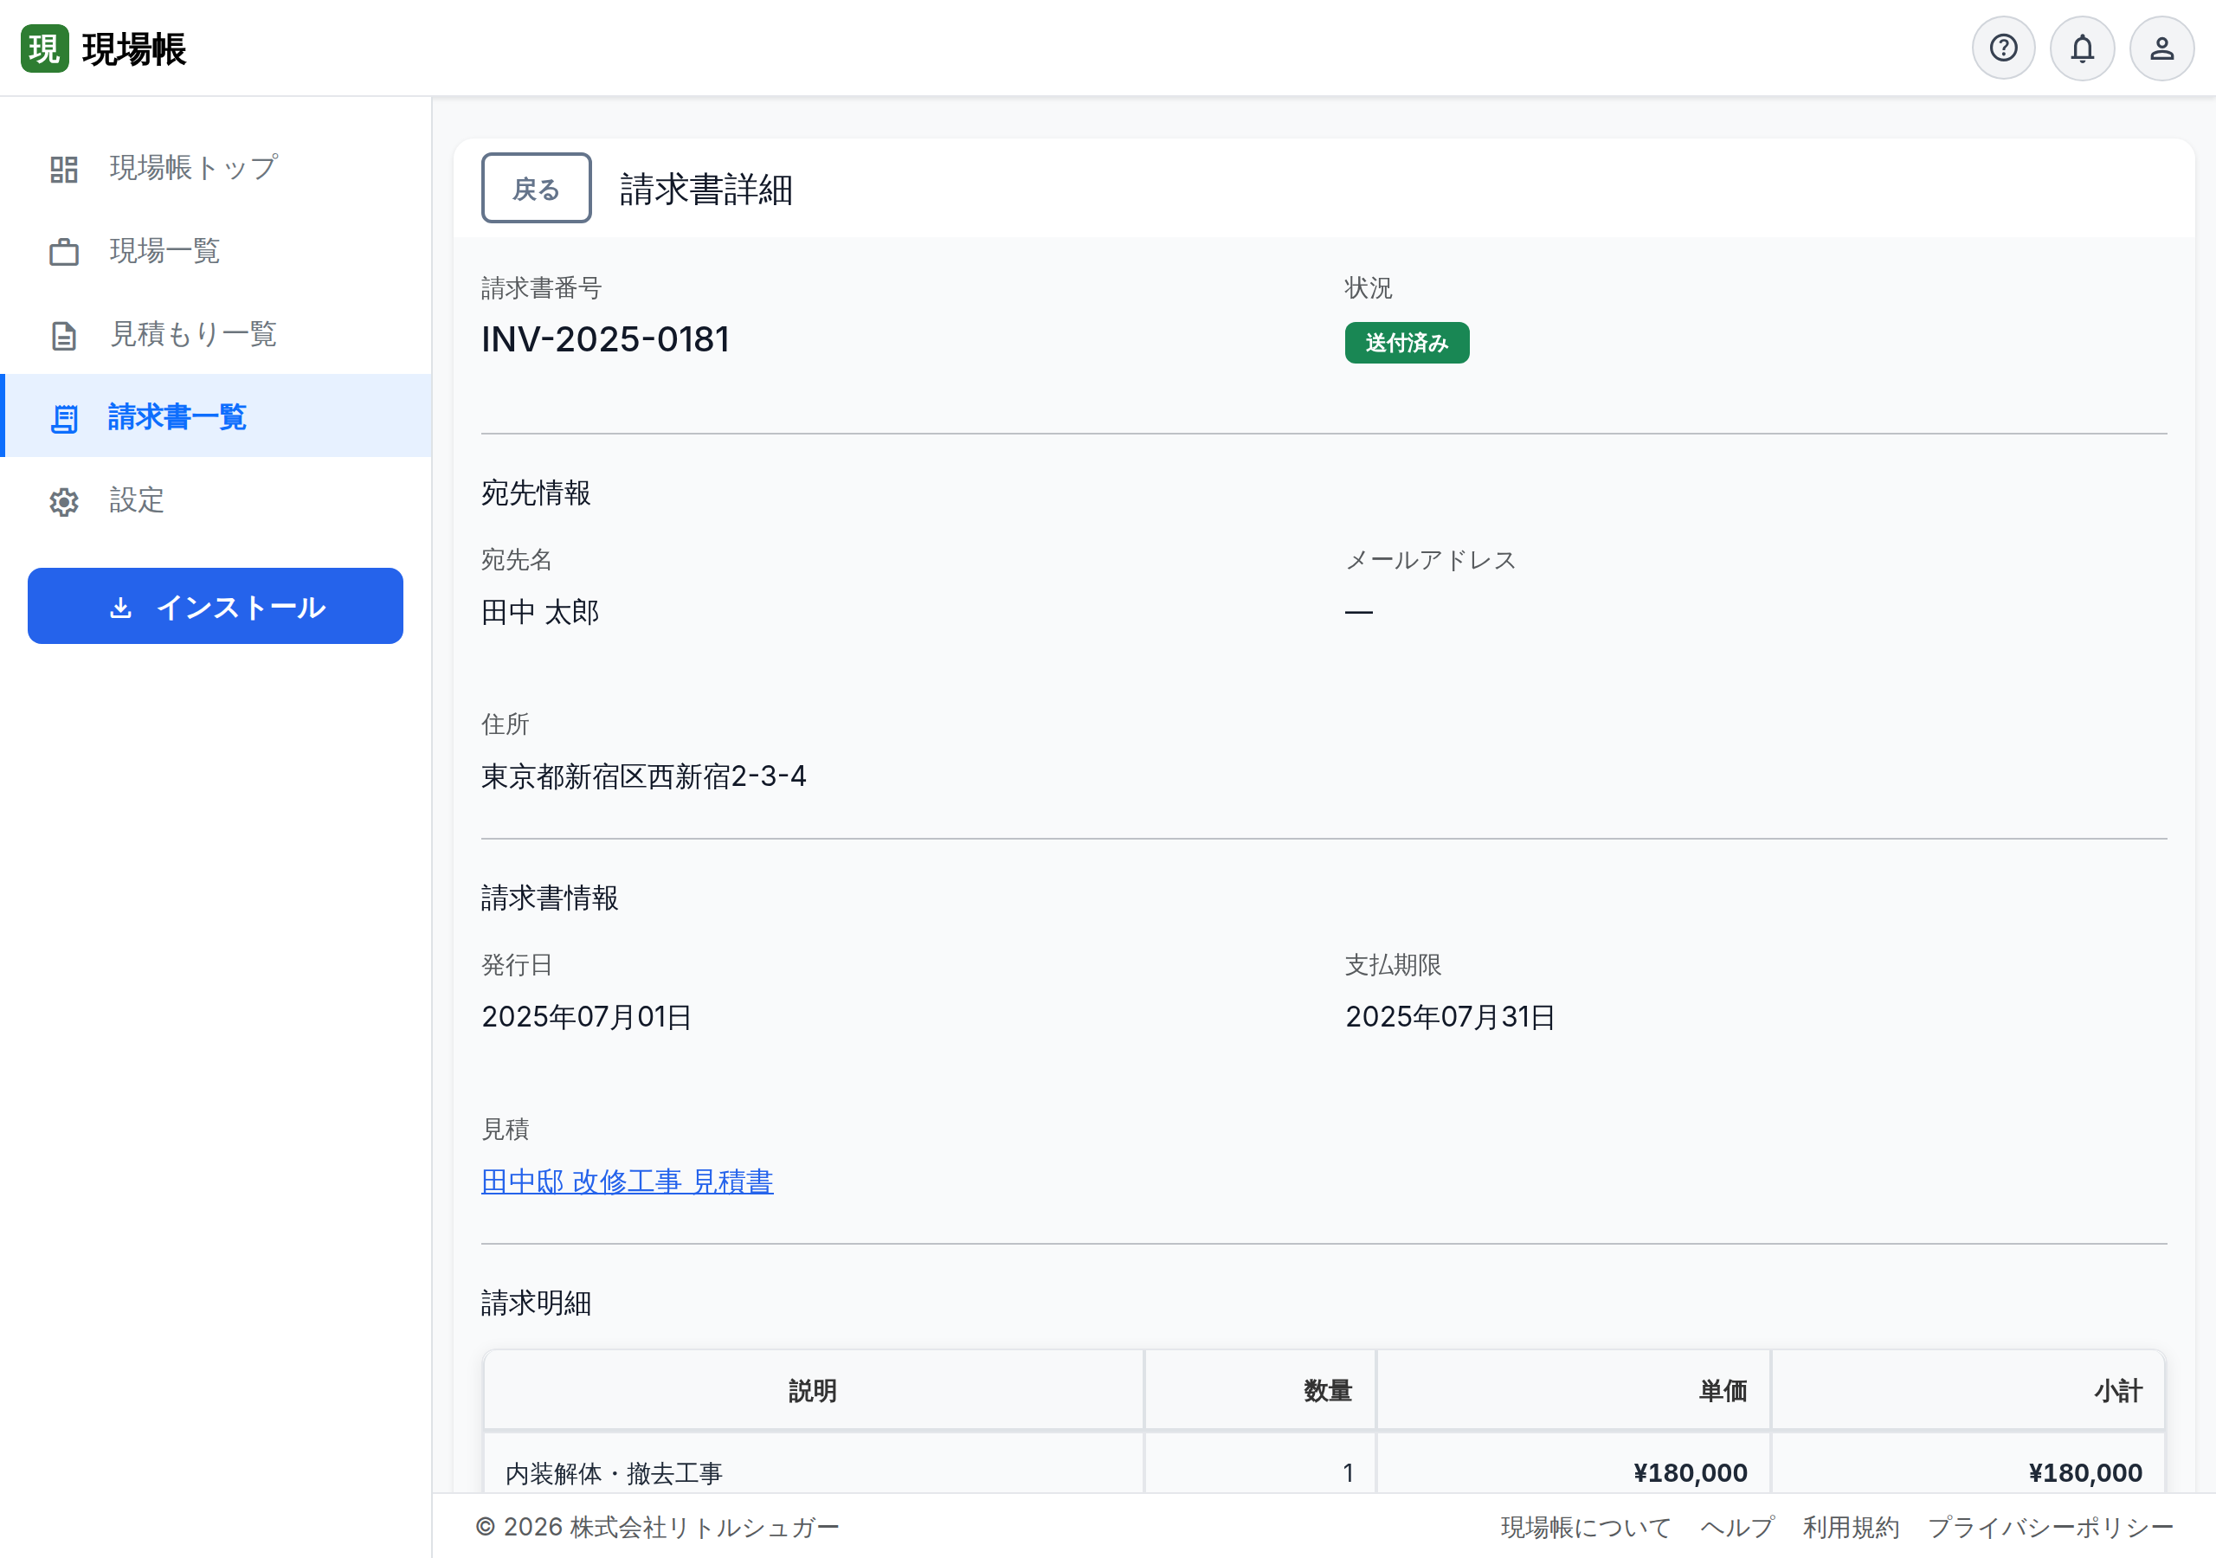Click due date 2025年07月31日

click(x=1451, y=1017)
